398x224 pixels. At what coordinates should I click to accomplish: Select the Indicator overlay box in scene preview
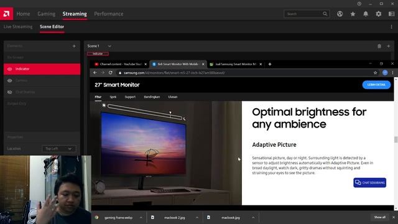[x=98, y=54]
